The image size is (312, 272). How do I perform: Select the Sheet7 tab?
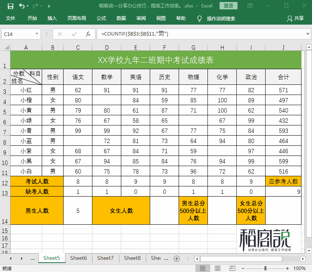click(105, 258)
